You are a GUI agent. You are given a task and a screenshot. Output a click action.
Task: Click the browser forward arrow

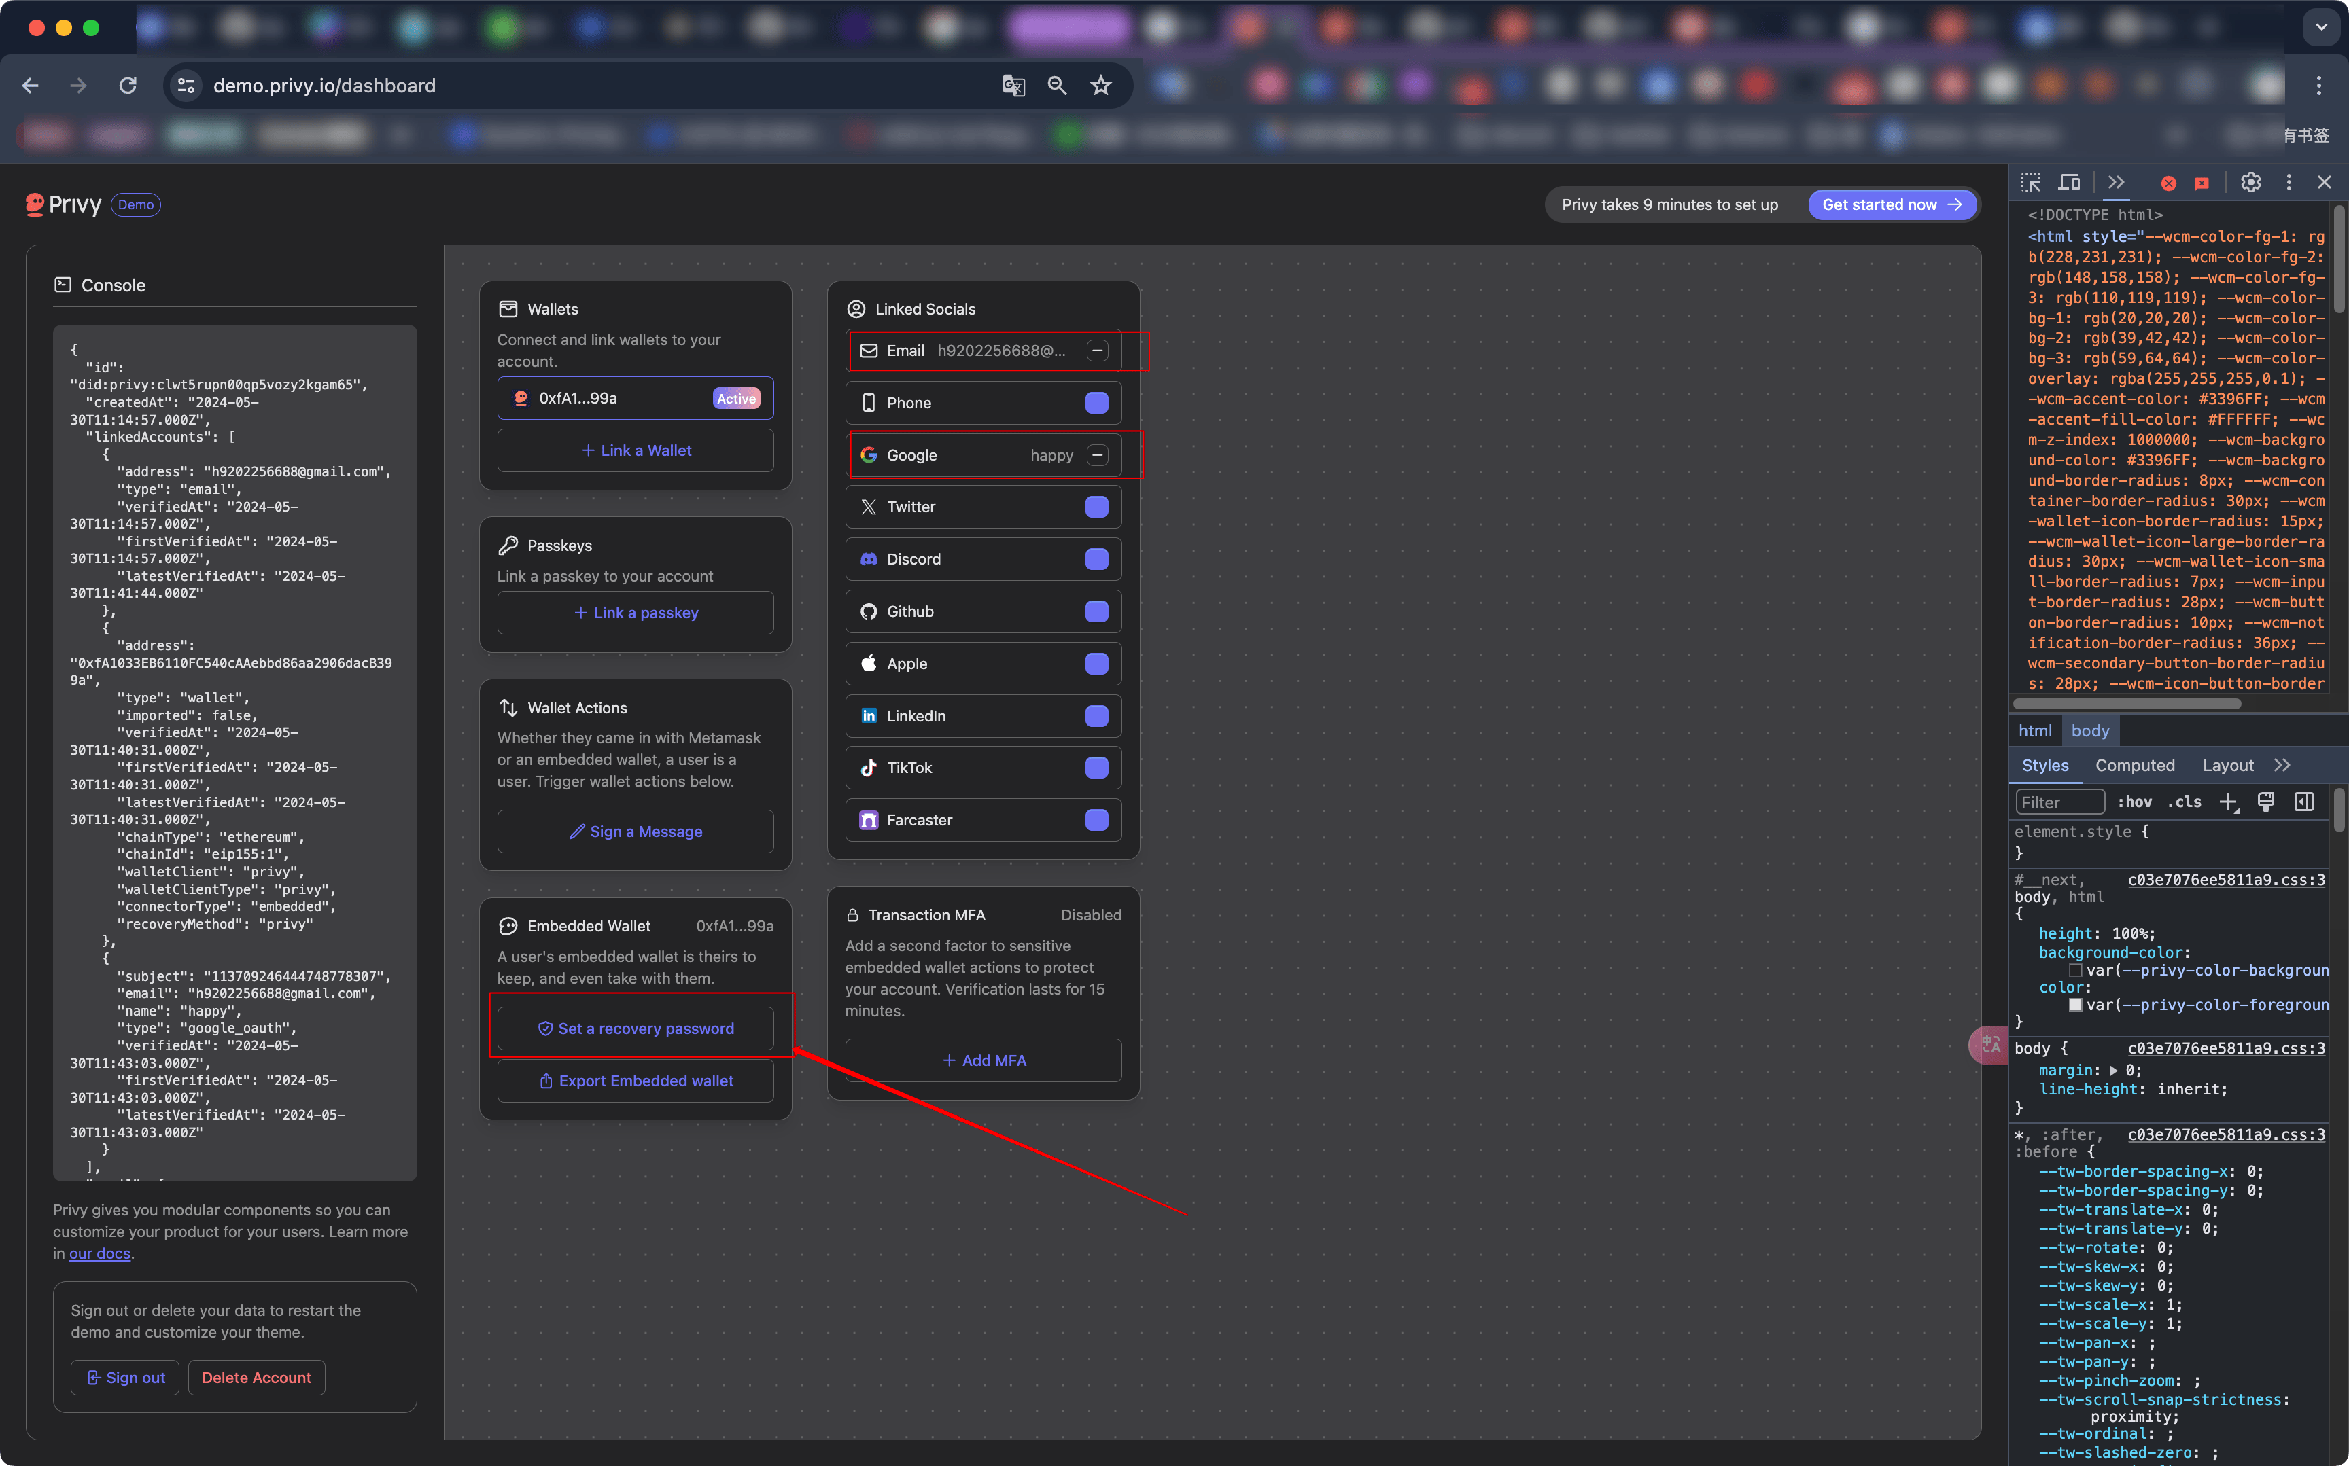(79, 86)
